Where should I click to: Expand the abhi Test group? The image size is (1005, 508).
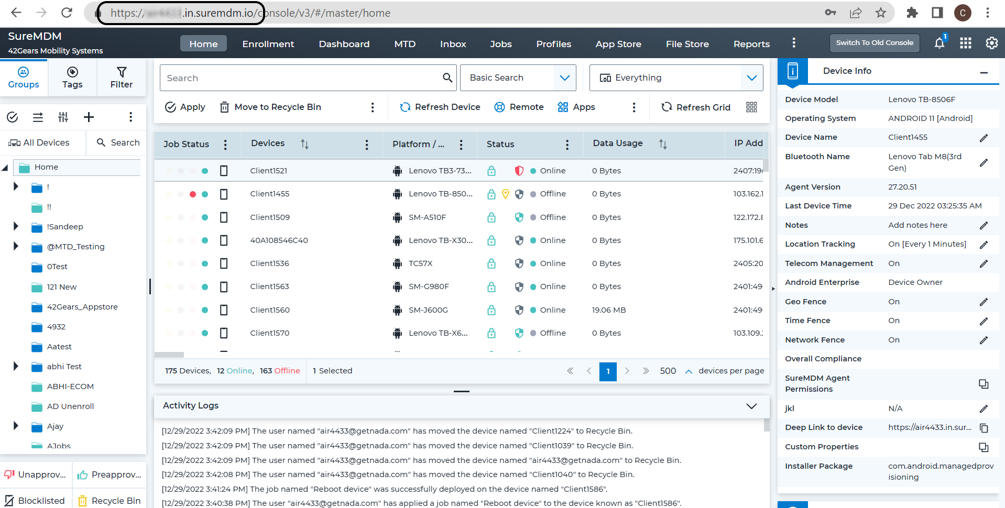pos(16,366)
